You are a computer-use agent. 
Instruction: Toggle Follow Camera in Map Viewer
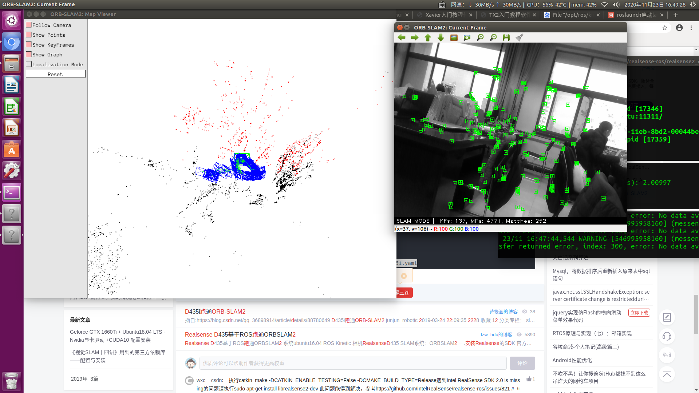29,25
